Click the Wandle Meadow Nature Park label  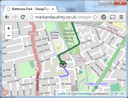pos(69,36)
